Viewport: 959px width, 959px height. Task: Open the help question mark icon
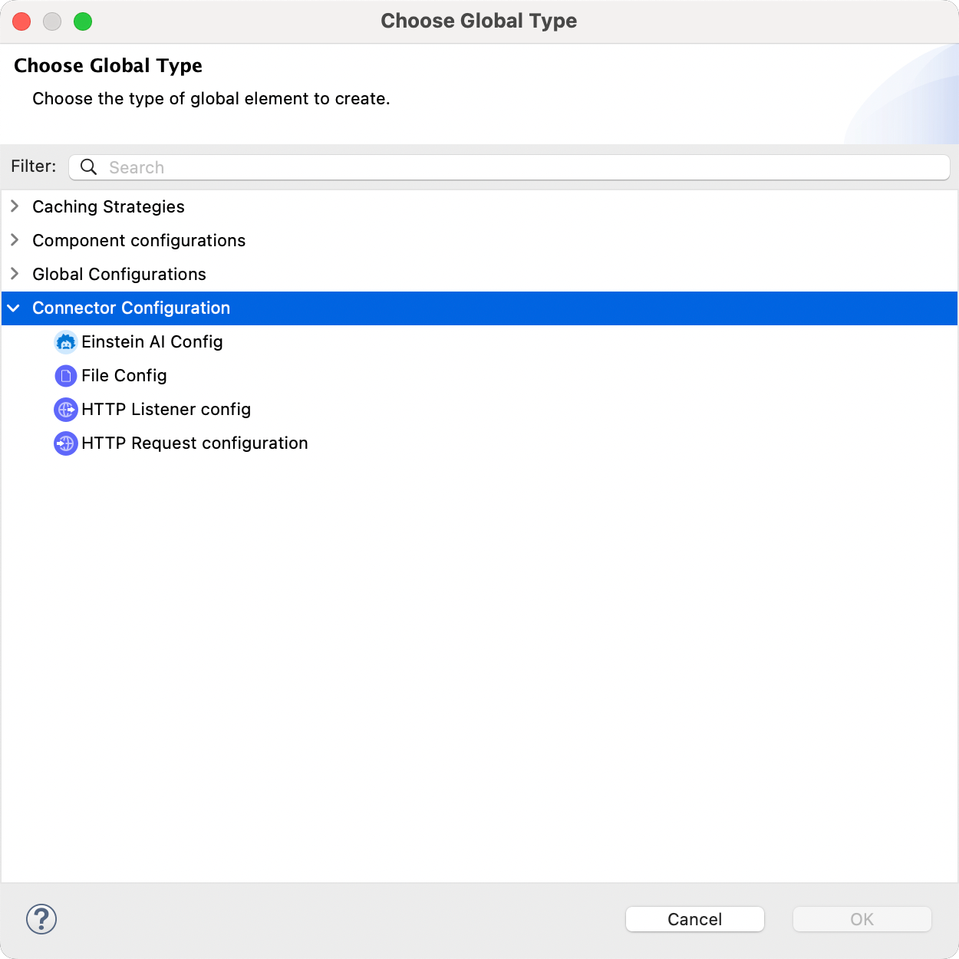click(x=41, y=919)
